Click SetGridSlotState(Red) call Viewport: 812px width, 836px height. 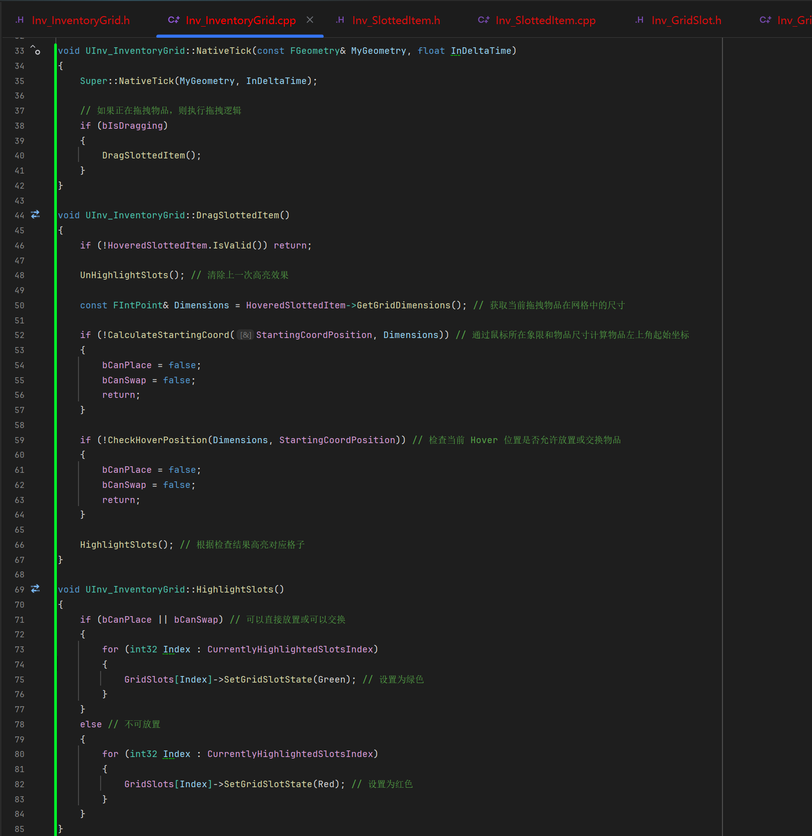(x=282, y=784)
